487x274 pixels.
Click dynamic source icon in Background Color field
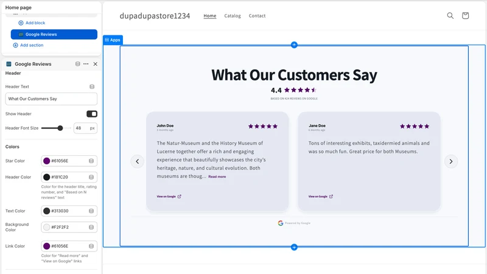(91, 227)
